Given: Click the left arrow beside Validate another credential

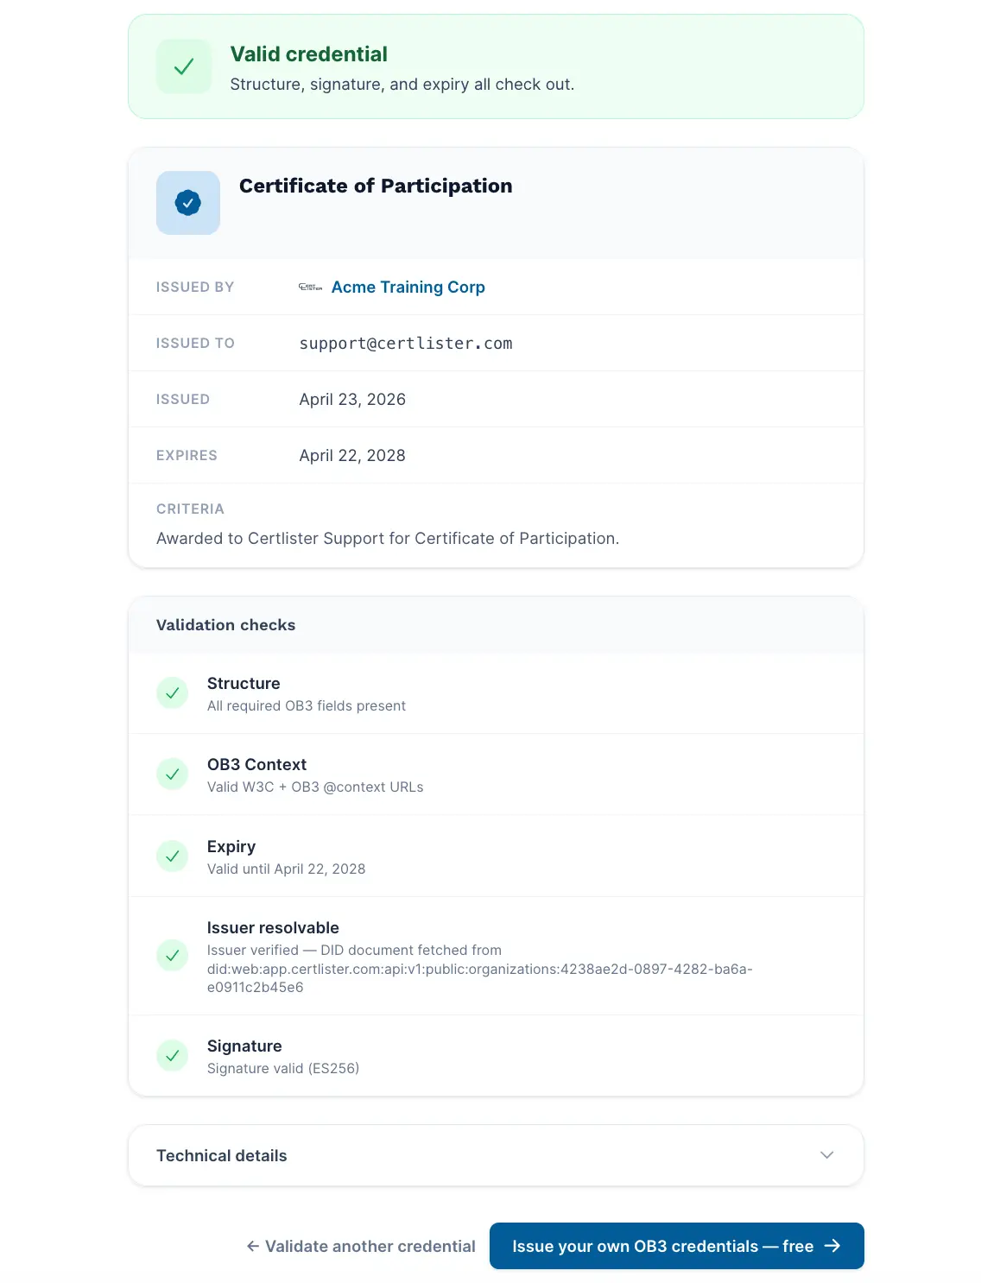Looking at the screenshot, I should pyautogui.click(x=253, y=1246).
